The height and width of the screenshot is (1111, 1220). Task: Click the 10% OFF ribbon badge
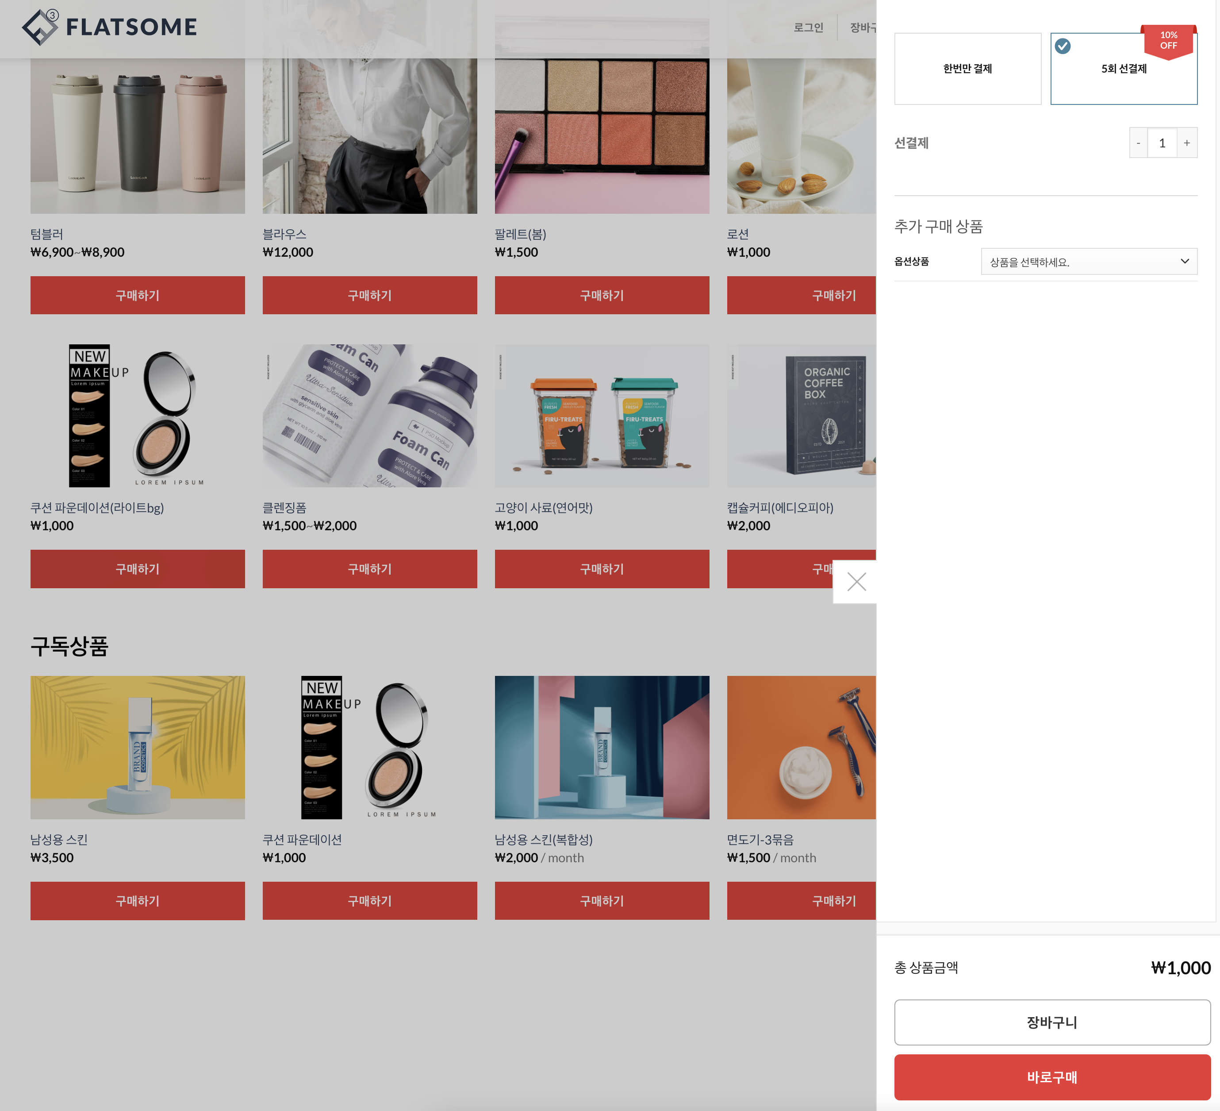tap(1168, 41)
